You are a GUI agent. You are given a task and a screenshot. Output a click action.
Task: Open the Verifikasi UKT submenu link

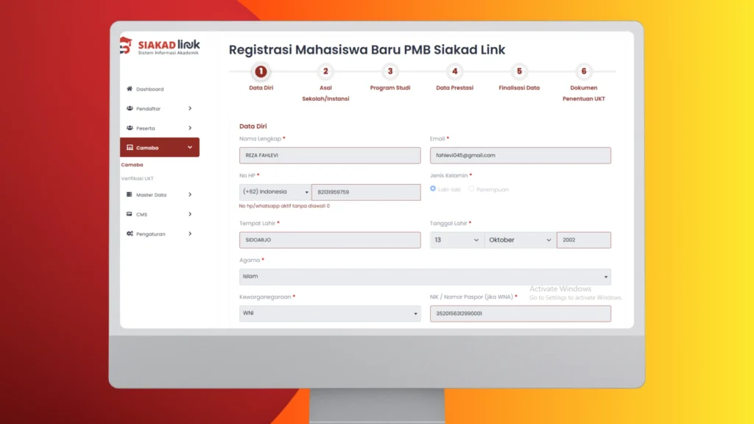click(x=138, y=178)
